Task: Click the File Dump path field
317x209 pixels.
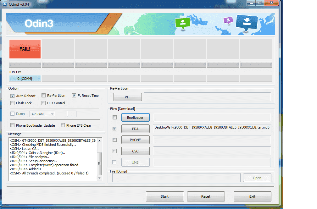Action: point(176,178)
